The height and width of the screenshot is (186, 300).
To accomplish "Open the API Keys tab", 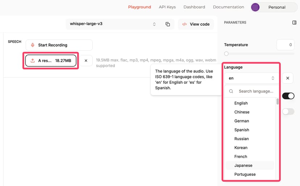I will click(x=167, y=7).
